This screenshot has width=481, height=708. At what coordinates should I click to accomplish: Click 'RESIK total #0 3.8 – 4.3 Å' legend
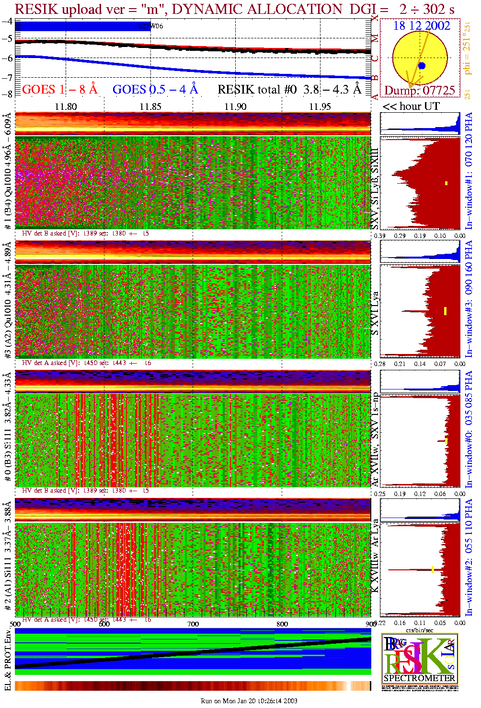(x=290, y=89)
